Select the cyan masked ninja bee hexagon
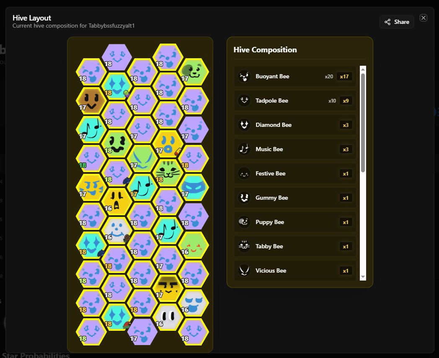Screen dimensions: 439x358 (x=194, y=187)
